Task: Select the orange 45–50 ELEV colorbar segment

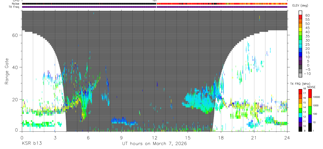Action: tap(300, 25)
